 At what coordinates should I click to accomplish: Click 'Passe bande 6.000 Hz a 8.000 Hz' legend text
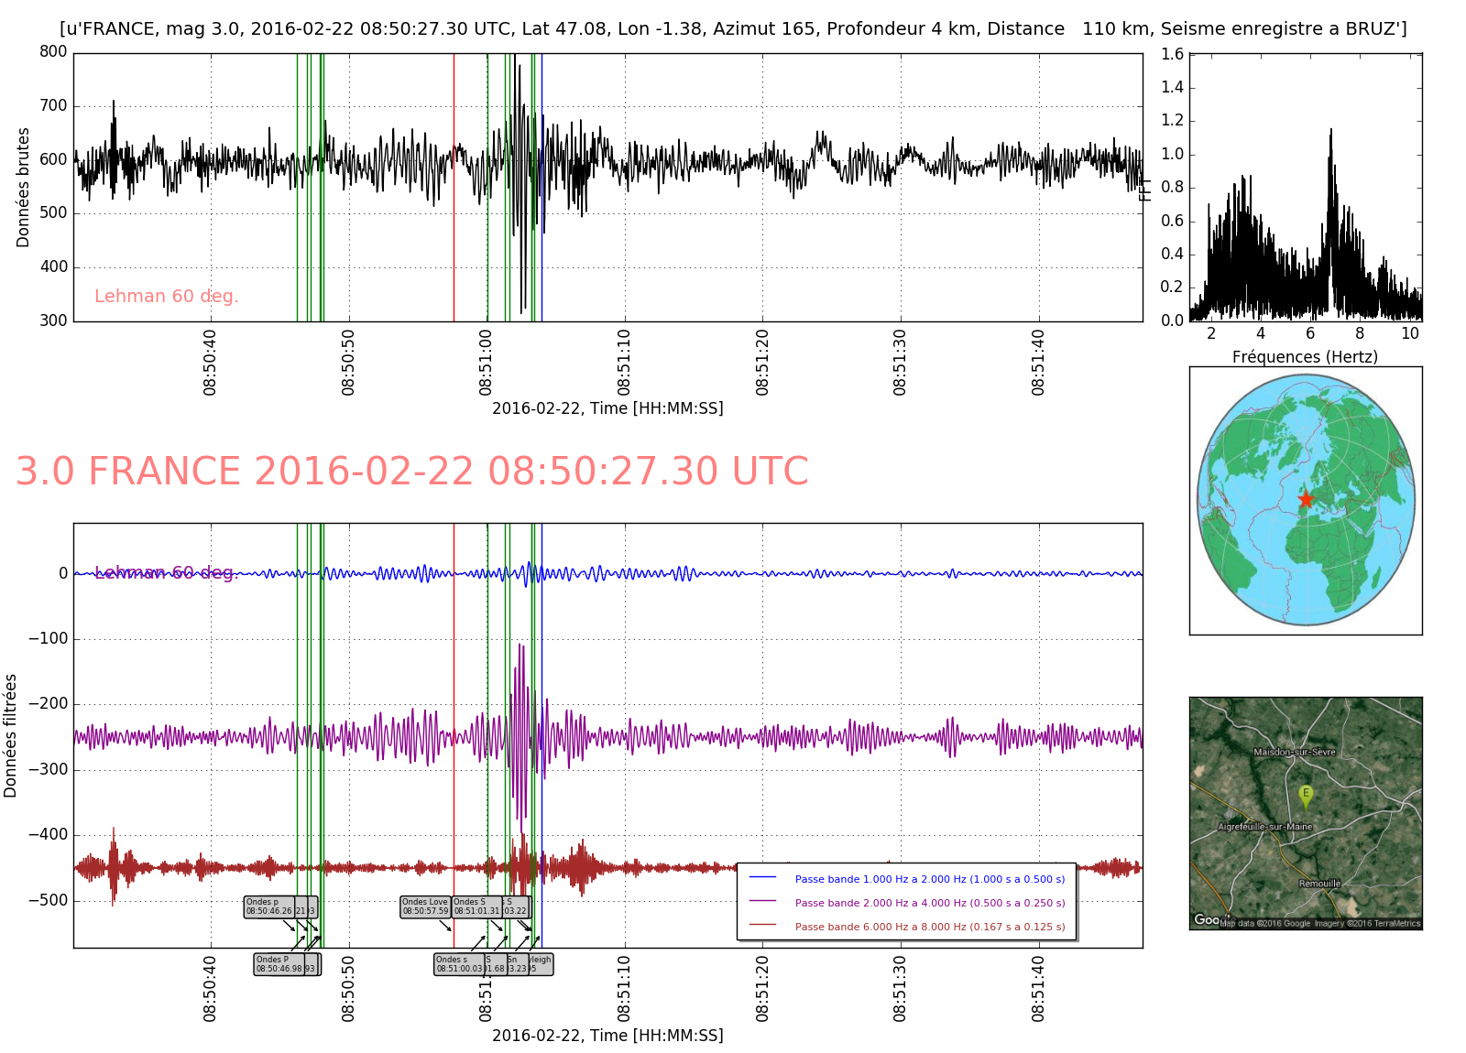click(929, 927)
